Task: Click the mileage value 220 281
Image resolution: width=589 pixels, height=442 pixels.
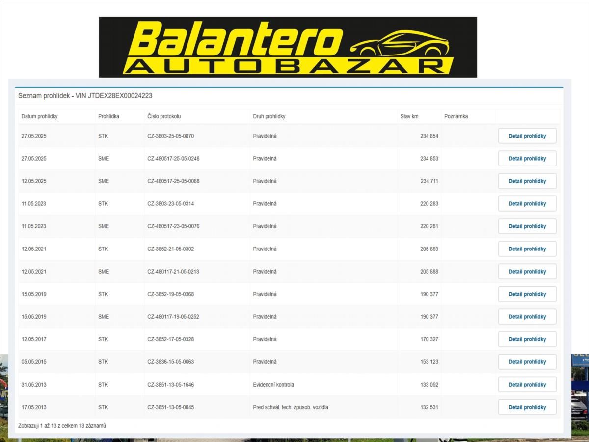Action: pyautogui.click(x=429, y=226)
